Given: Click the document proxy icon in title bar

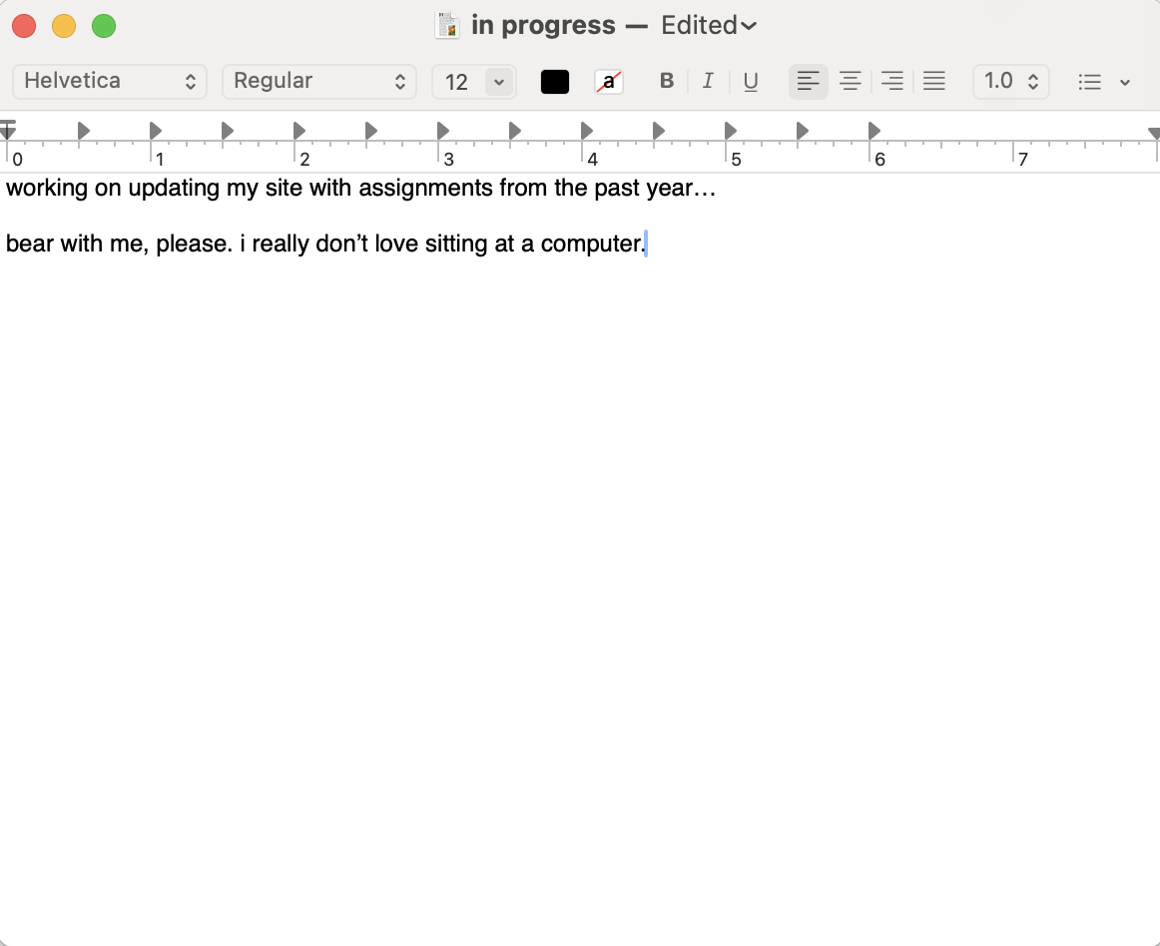Looking at the screenshot, I should tap(447, 25).
